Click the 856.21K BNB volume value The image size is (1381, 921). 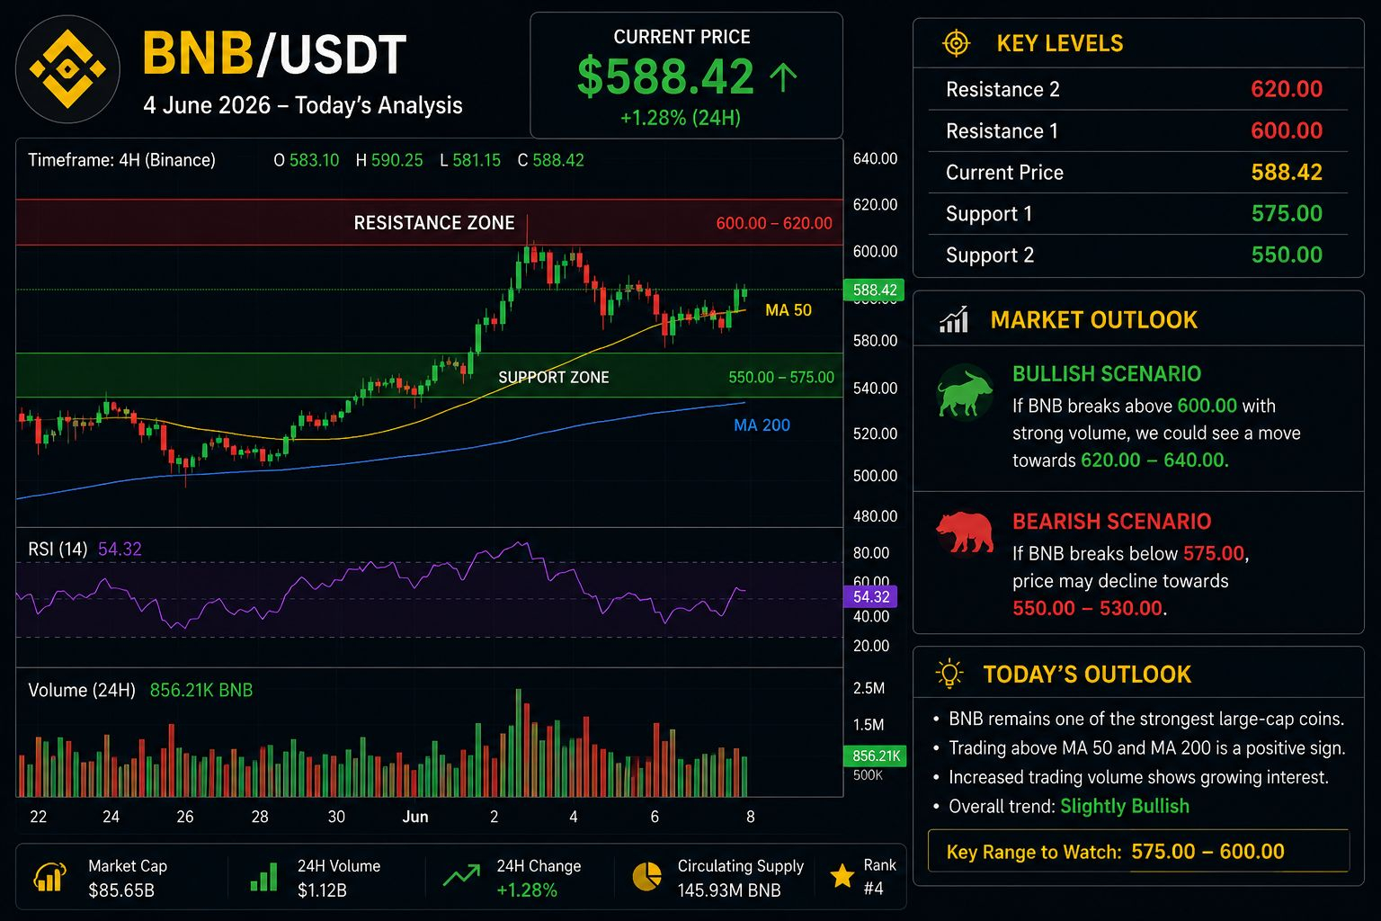click(201, 690)
